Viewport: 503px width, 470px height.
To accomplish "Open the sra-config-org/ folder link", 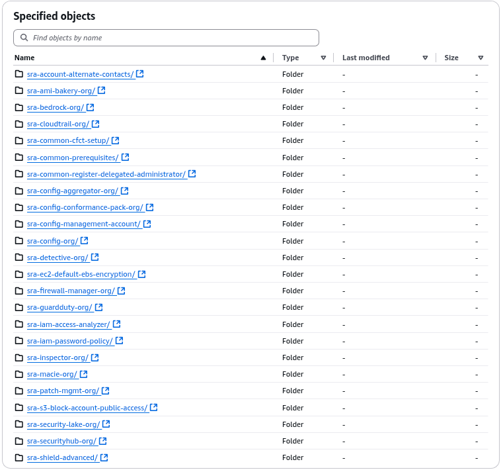I will pyautogui.click(x=53, y=241).
